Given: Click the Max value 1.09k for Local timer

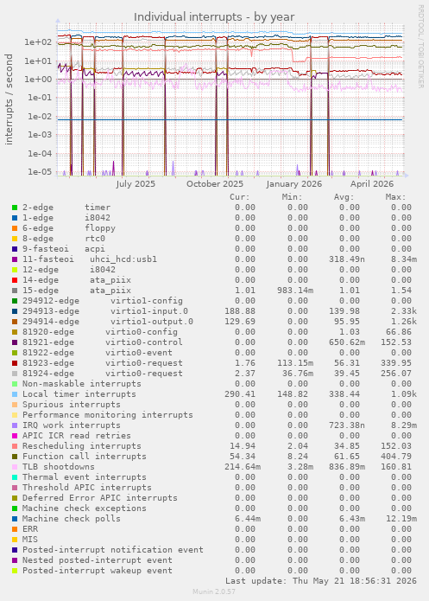Looking at the screenshot, I should 403,394.
